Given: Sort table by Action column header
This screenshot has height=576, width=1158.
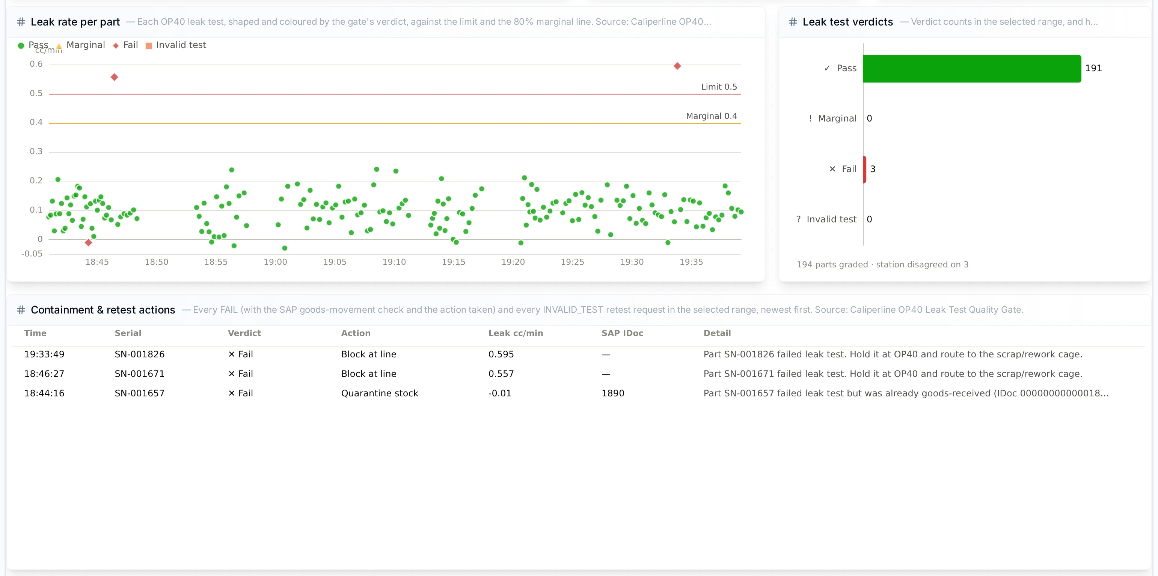Looking at the screenshot, I should (356, 333).
